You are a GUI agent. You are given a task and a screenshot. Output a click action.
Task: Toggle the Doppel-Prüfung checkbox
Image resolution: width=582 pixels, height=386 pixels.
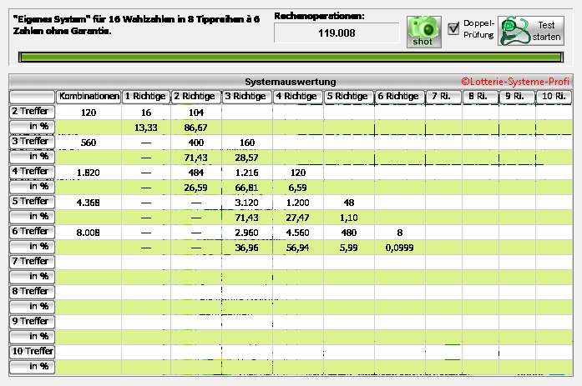click(x=454, y=28)
